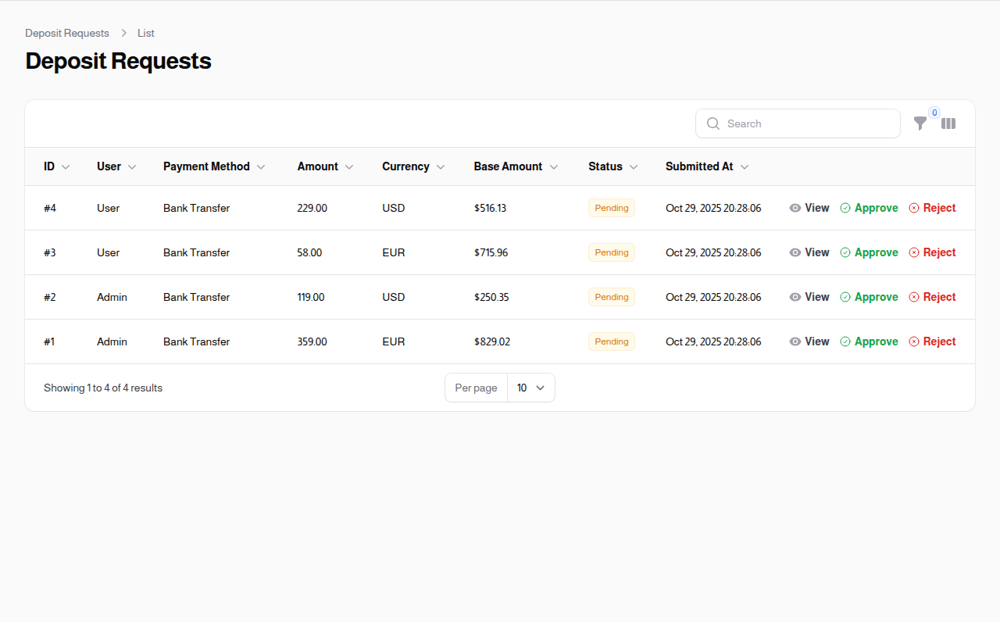
Task: Sort table by User column
Action: coord(116,166)
